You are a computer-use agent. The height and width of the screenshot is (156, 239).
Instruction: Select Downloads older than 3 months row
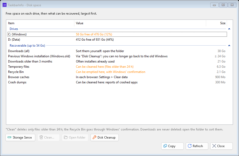tap(117, 61)
